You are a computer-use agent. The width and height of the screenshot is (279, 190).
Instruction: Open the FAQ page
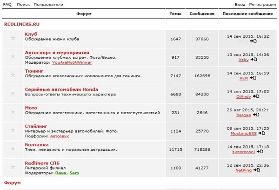(x=7, y=4)
